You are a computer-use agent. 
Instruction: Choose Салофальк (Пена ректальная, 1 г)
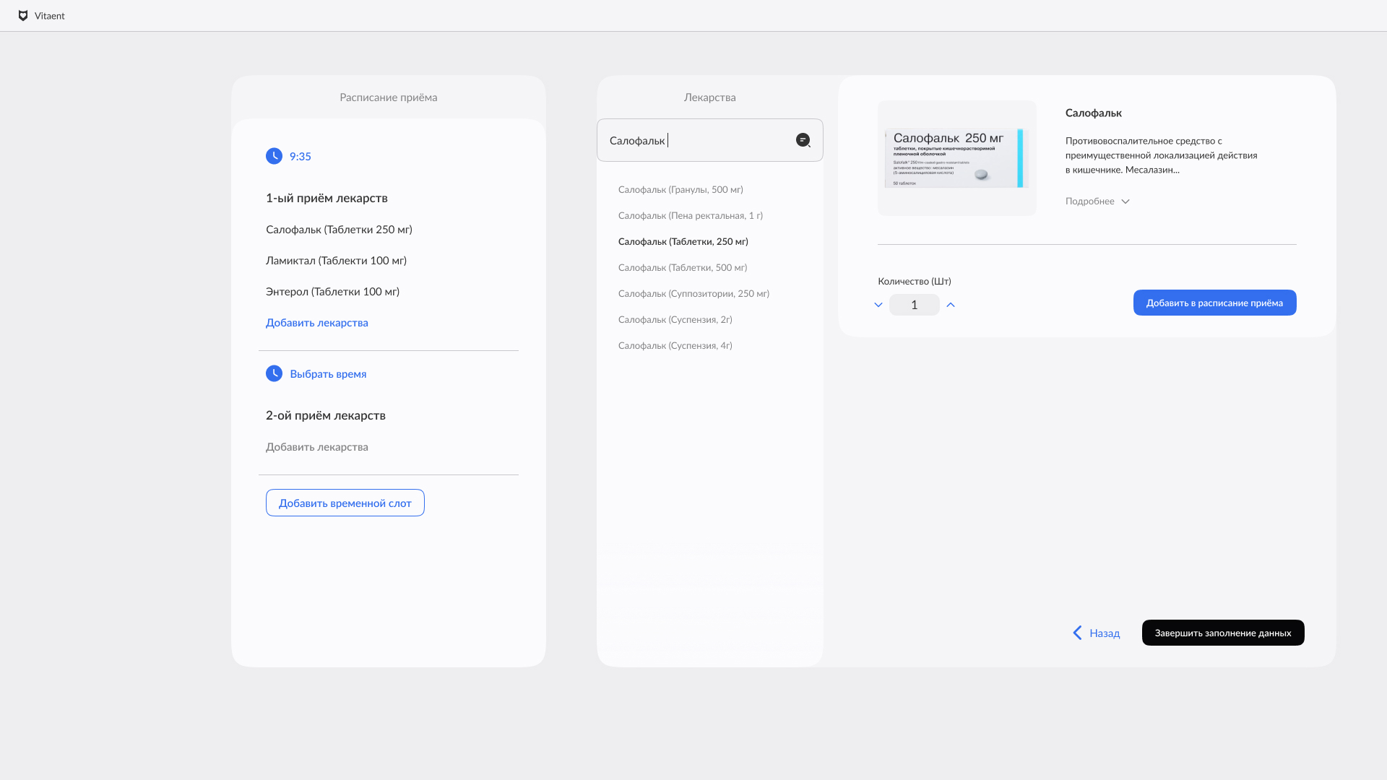[x=691, y=215]
